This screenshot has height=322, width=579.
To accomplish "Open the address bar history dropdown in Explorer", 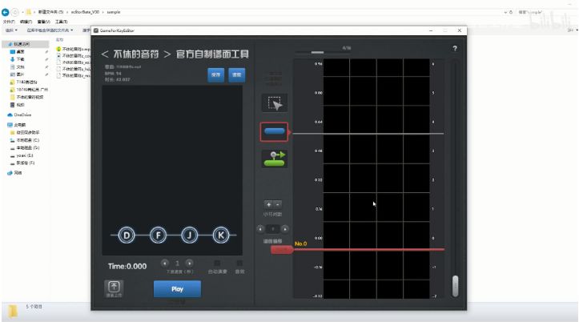I will (x=505, y=12).
